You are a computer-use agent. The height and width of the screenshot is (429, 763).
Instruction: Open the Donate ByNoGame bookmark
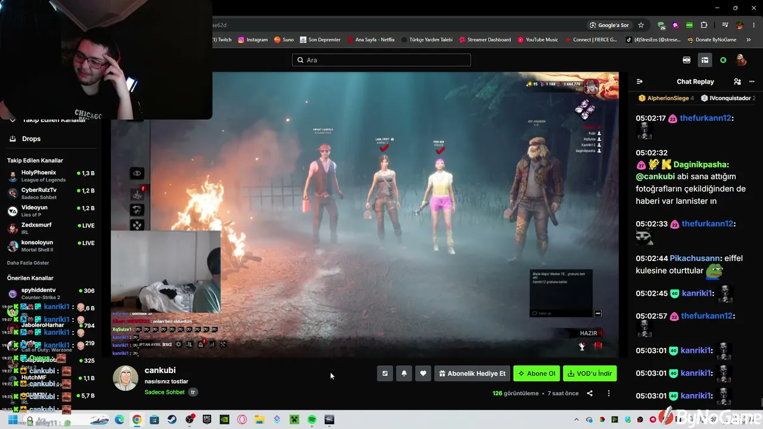point(711,40)
